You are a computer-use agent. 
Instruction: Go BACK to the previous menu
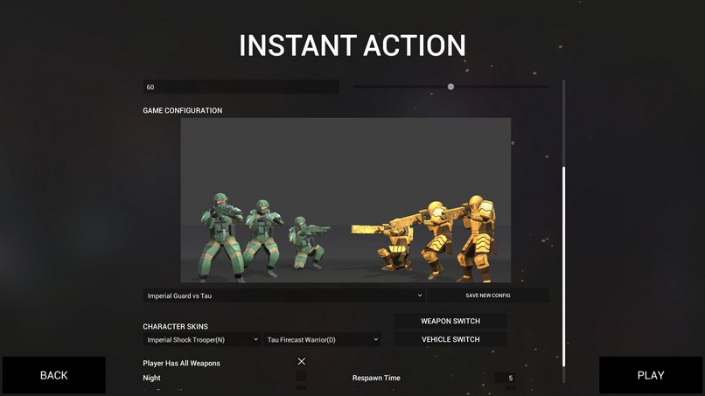(54, 375)
